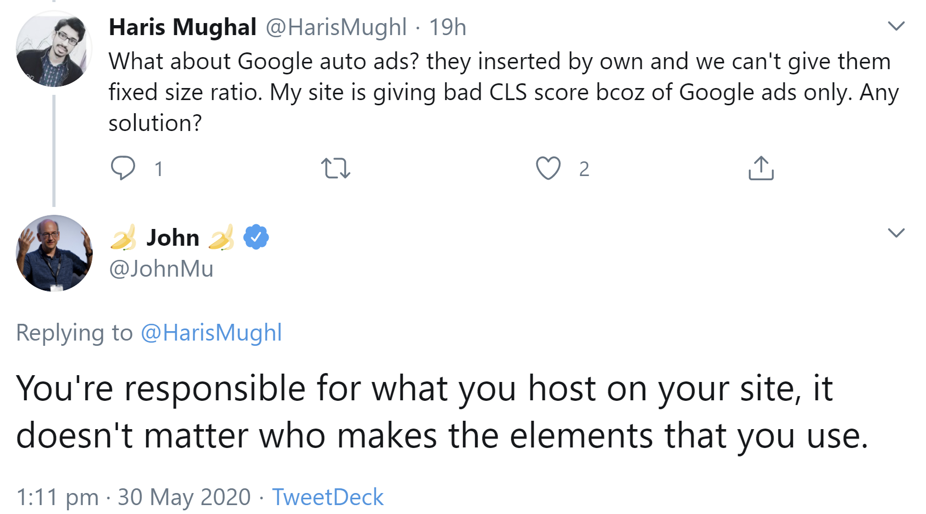Viewport: 926px width, 514px height.
Task: Open the @HarisMughl mention link
Action: click(211, 333)
